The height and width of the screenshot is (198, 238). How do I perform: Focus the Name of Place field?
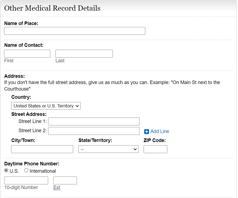tap(75, 31)
